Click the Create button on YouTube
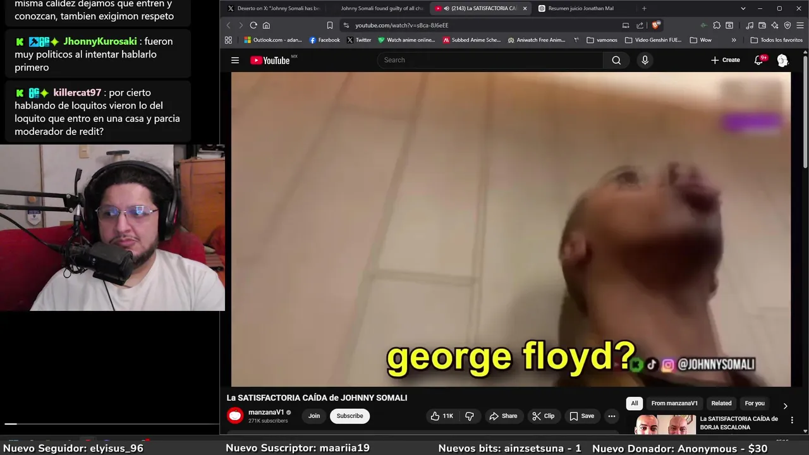 pyautogui.click(x=726, y=60)
